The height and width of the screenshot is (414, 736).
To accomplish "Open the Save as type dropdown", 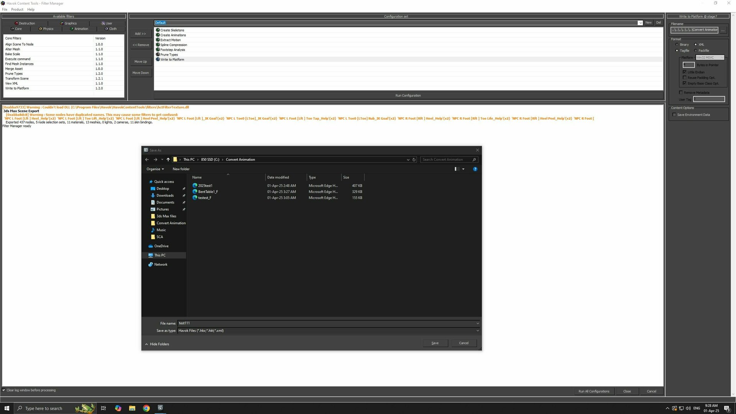I will pos(478,330).
